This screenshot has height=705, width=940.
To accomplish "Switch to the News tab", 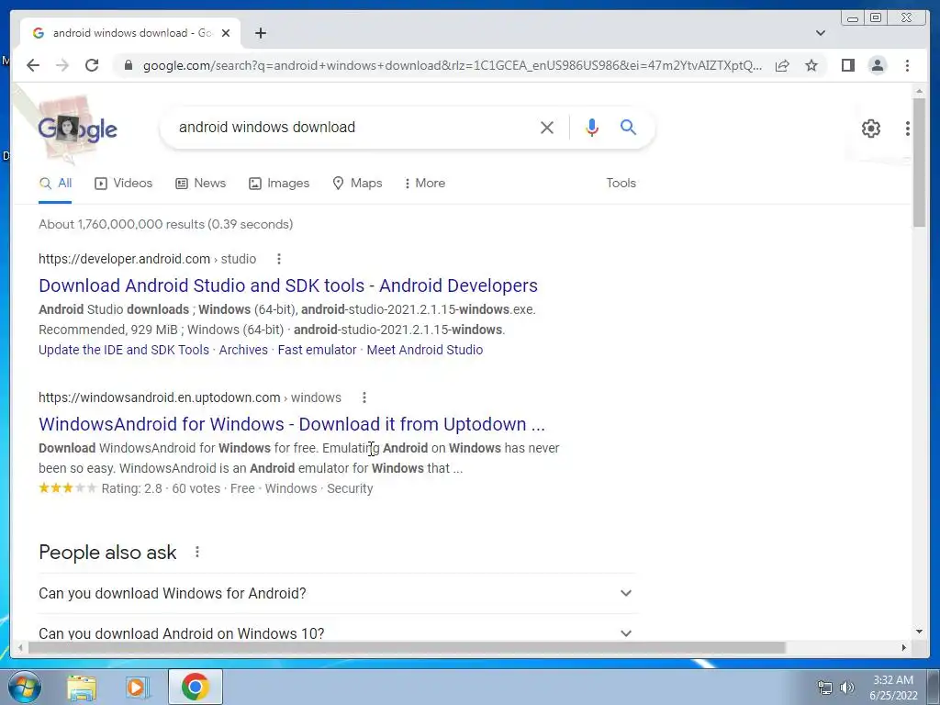I will coord(201,184).
